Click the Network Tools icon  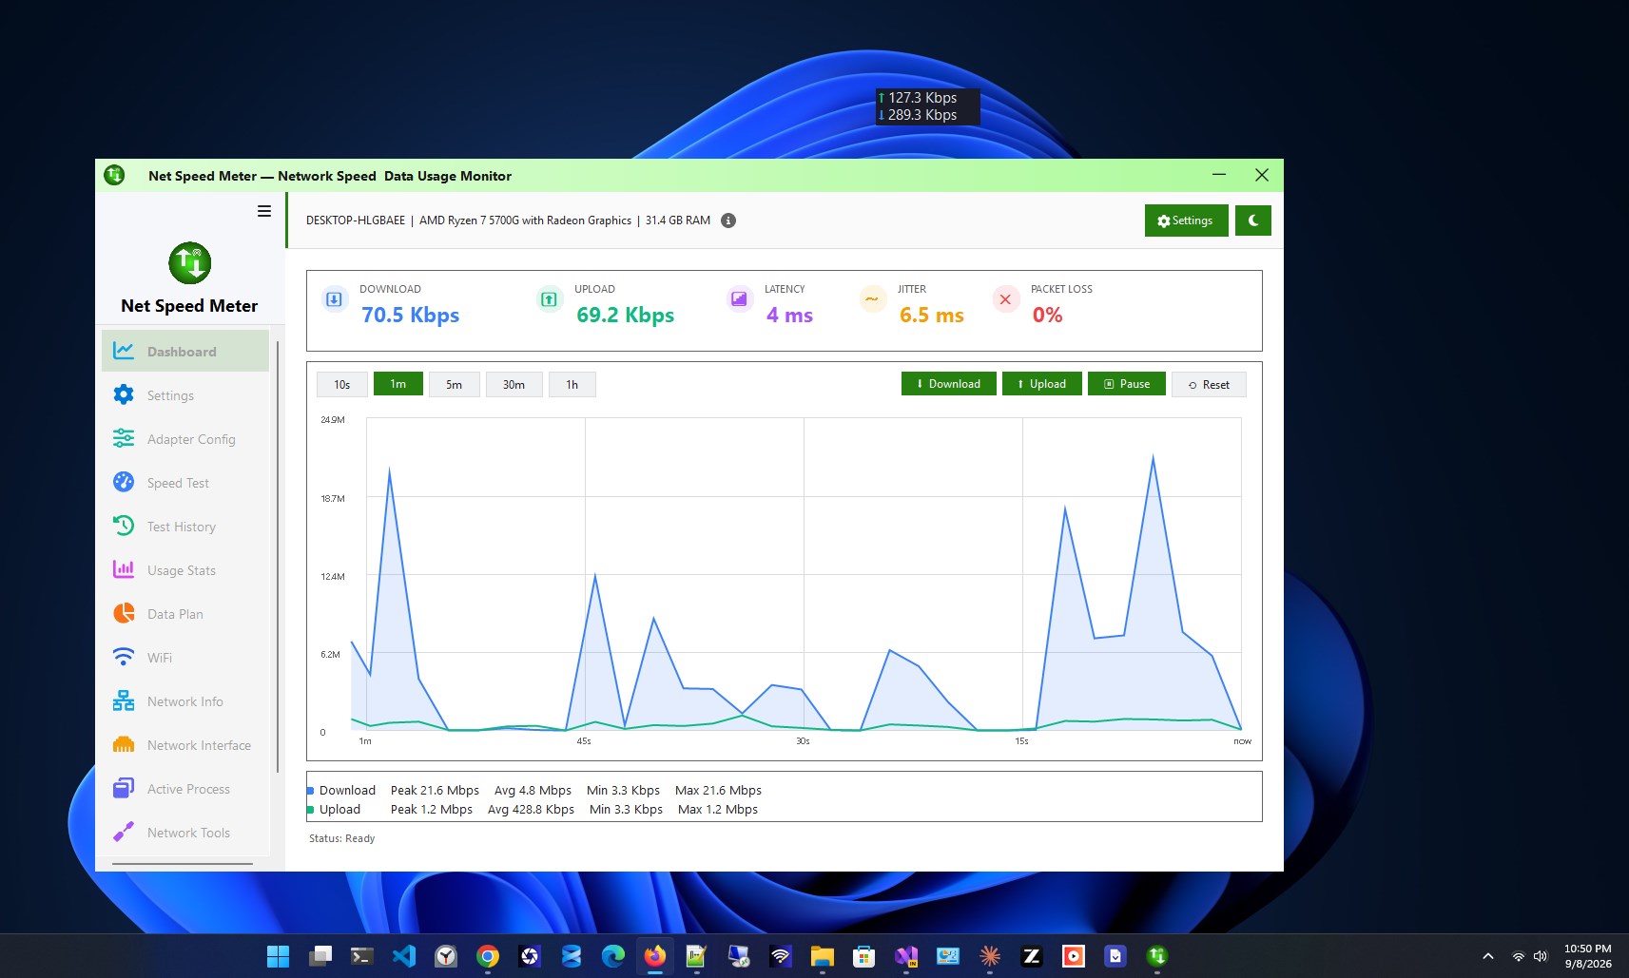coord(124,833)
